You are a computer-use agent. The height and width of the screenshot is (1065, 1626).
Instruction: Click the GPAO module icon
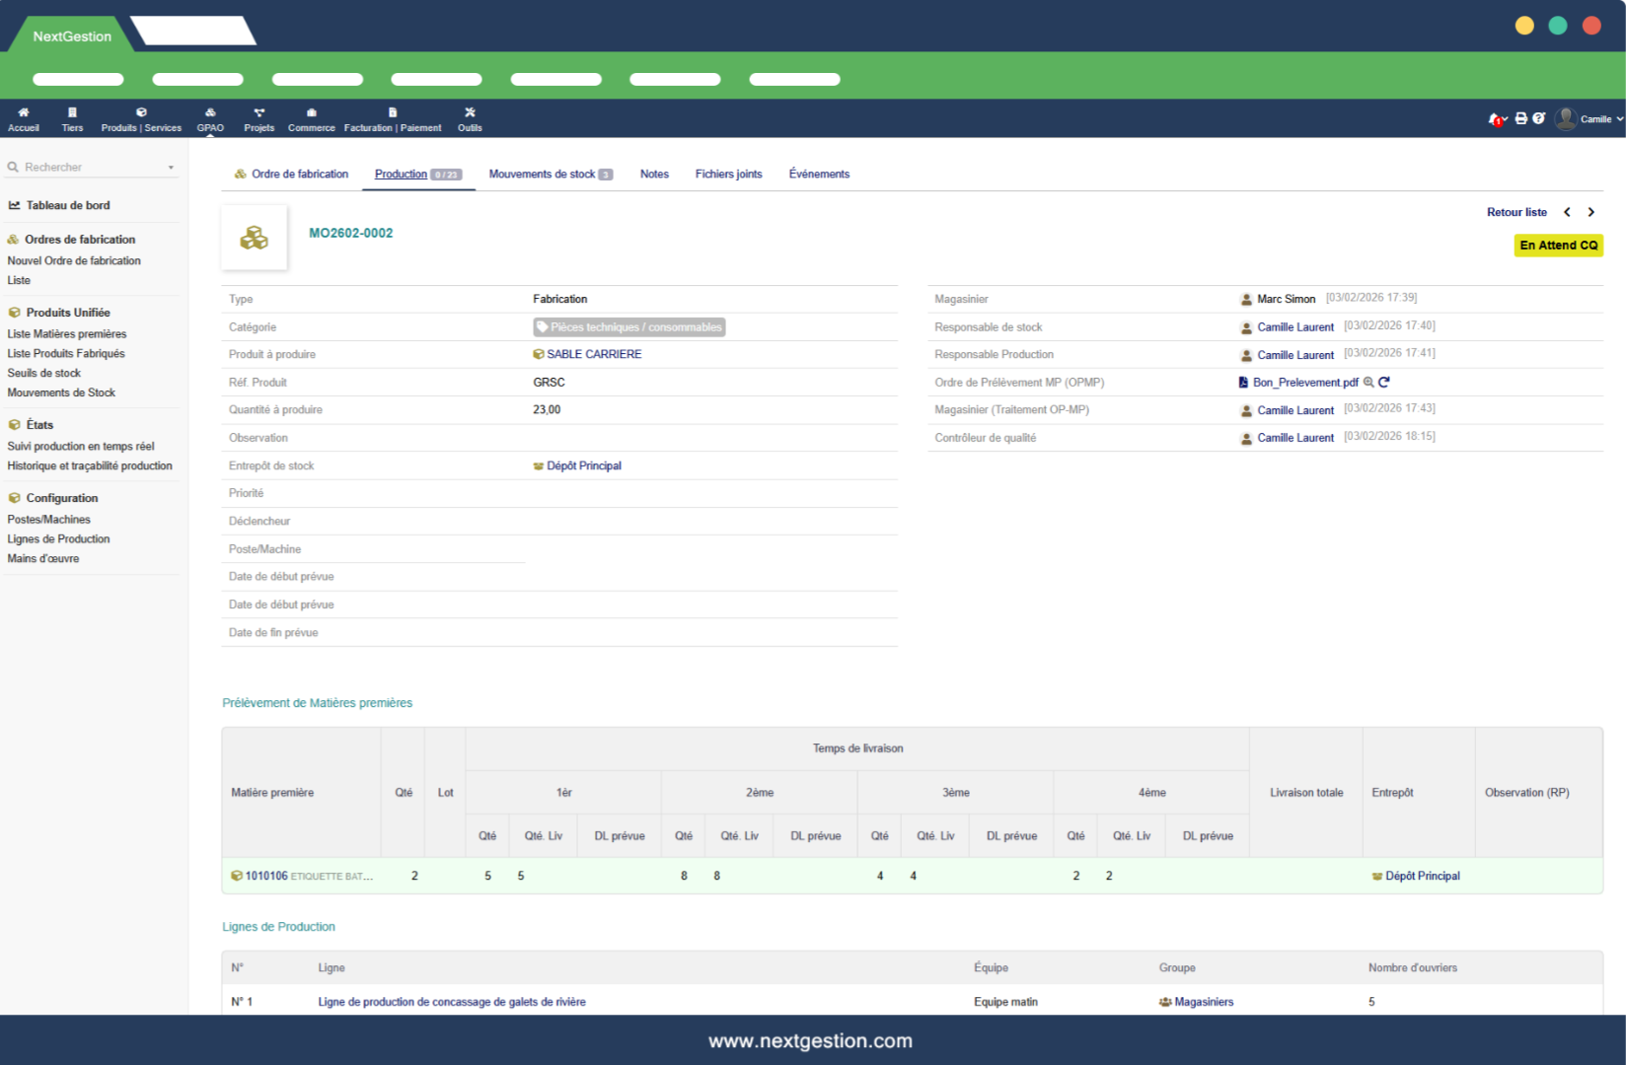pos(210,112)
